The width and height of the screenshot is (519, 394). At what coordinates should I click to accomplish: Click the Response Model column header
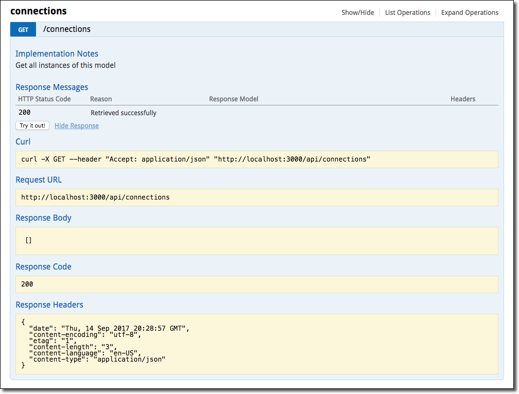[234, 99]
